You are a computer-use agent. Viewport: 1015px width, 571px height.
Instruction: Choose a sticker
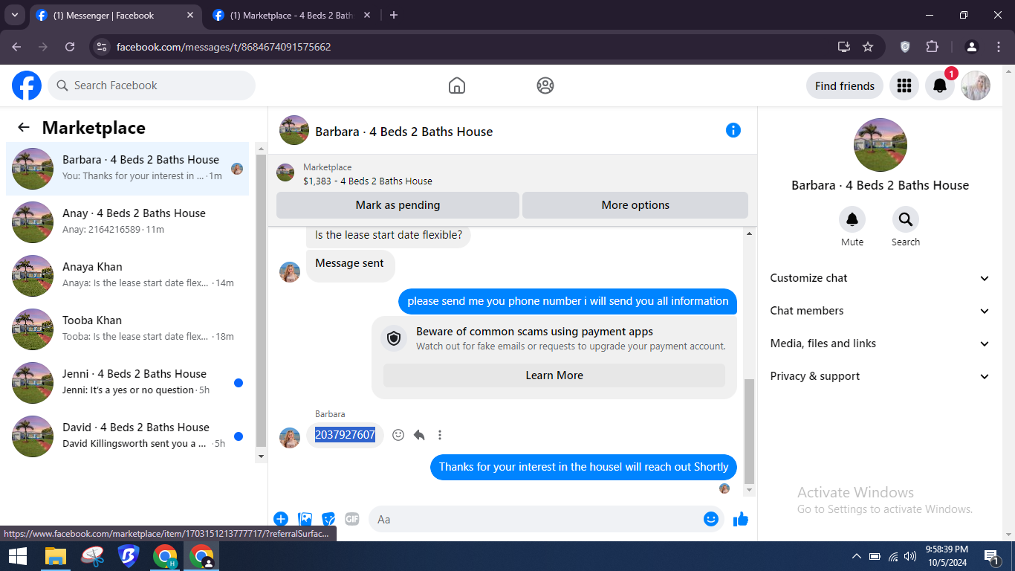click(x=328, y=519)
